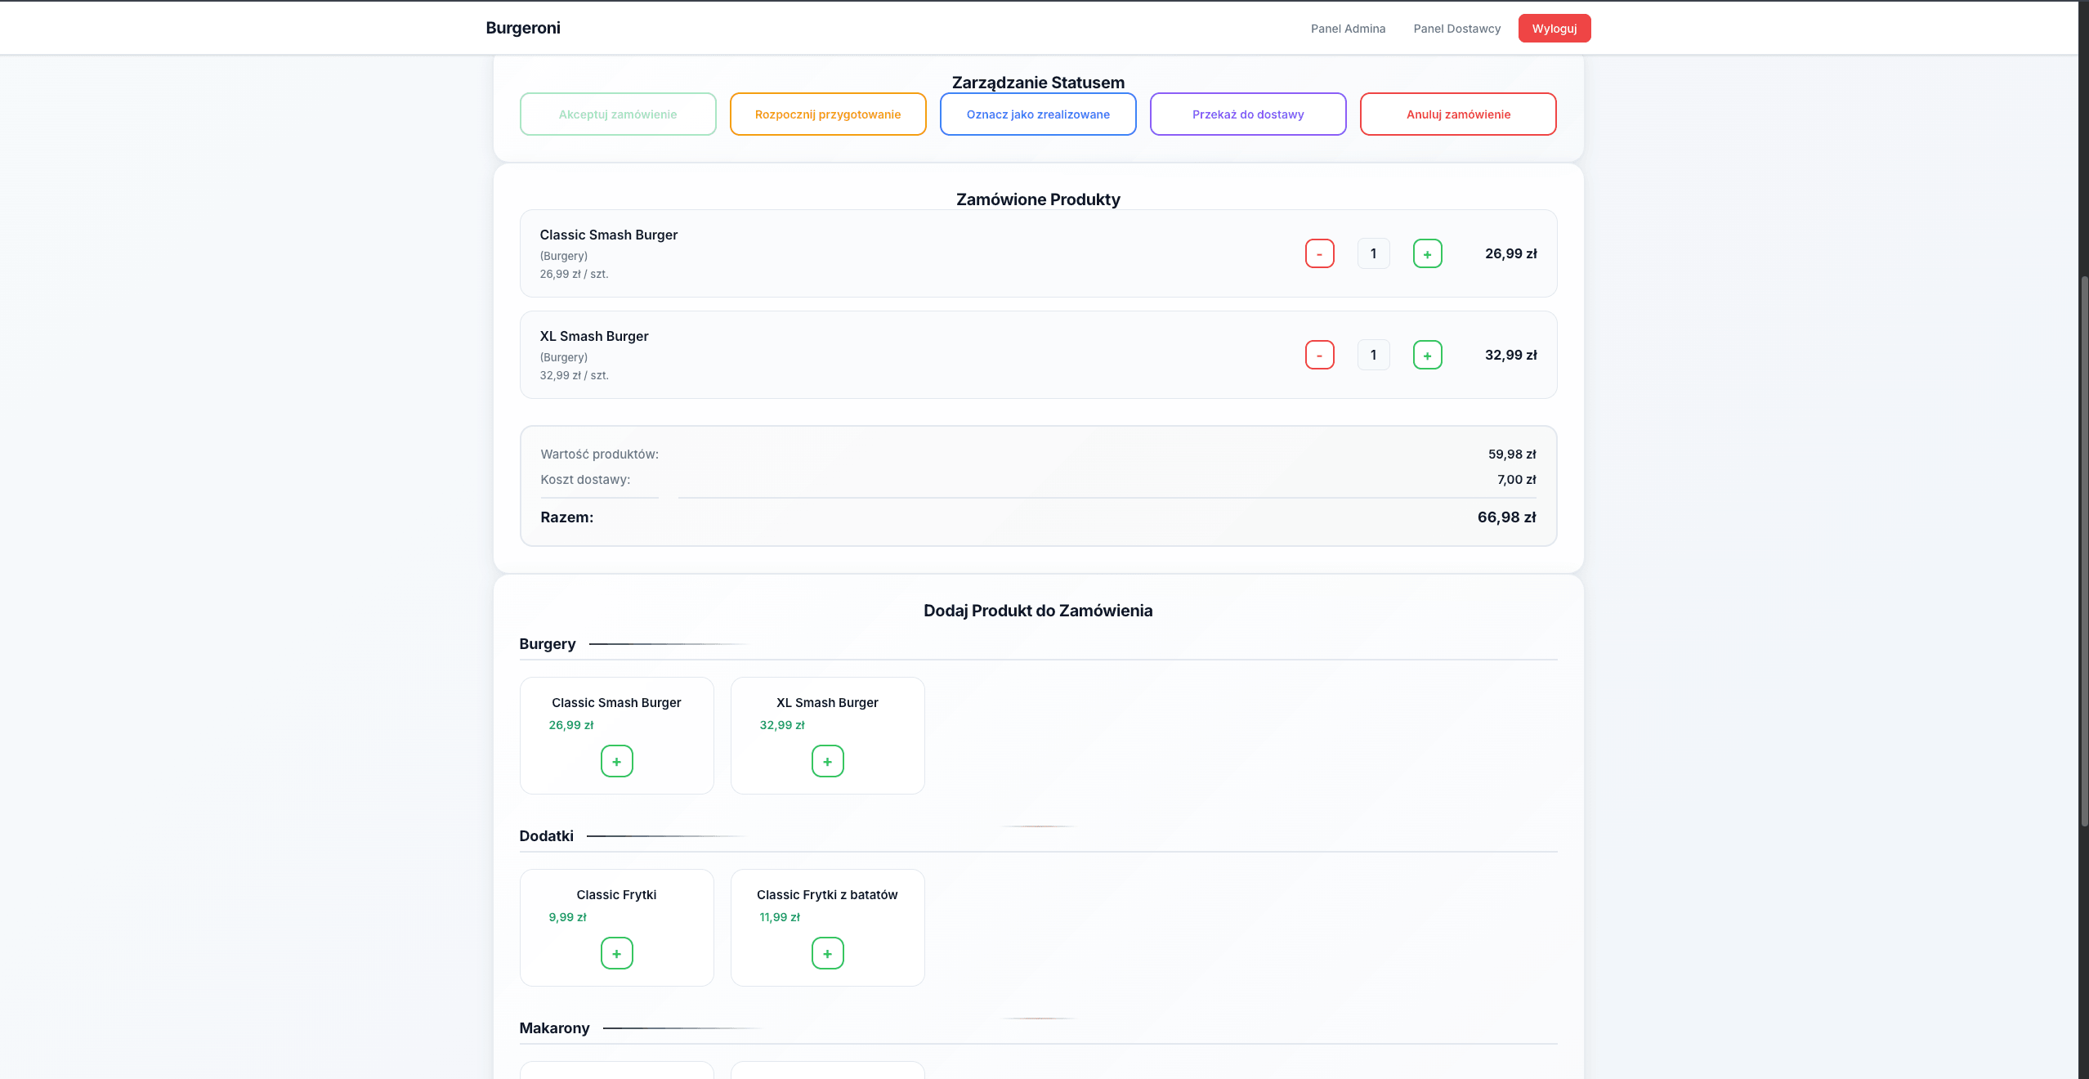Click Wartość produktów value 59,98 zł
This screenshot has height=1079, width=2089.
tap(1512, 454)
